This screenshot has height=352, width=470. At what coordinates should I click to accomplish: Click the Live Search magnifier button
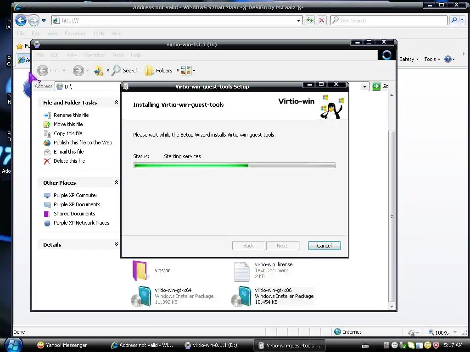click(454, 20)
